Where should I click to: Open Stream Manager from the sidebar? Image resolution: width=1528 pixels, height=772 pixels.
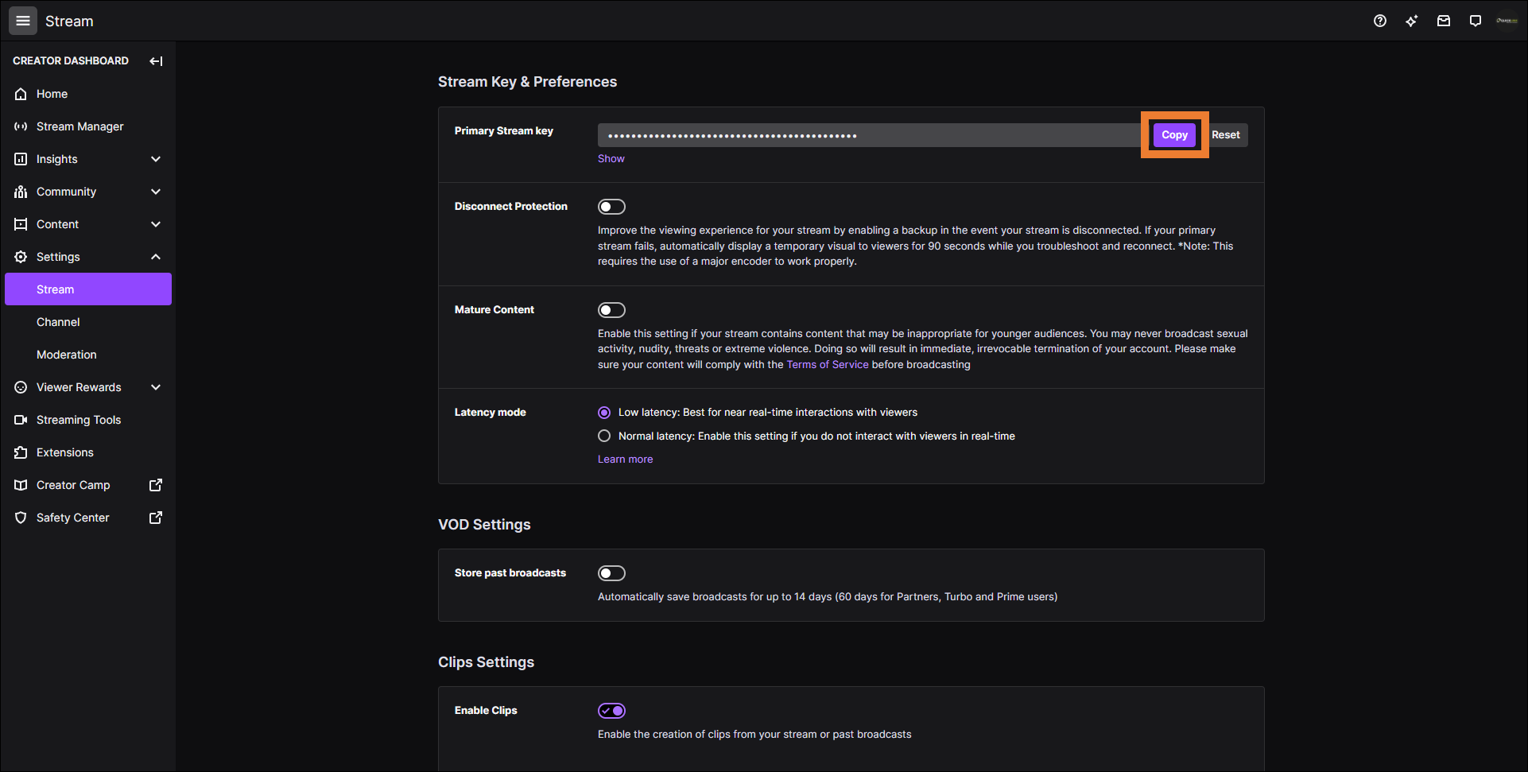[80, 126]
